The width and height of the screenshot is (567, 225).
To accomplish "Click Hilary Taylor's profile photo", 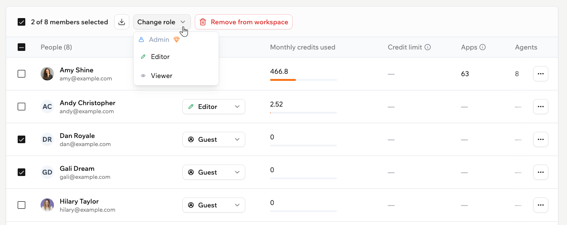I will tap(47, 205).
